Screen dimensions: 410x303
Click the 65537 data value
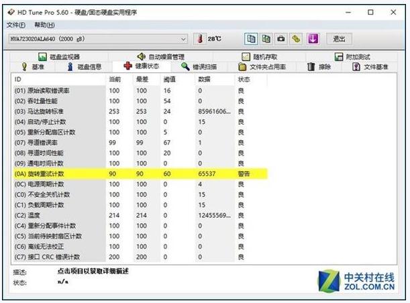pyautogui.click(x=207, y=174)
